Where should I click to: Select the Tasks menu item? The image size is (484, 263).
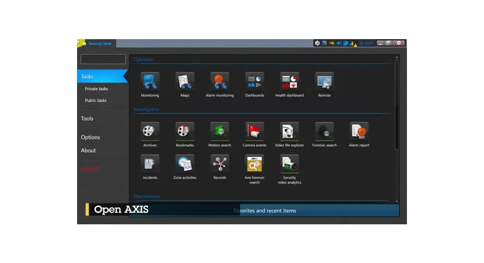coord(103,76)
